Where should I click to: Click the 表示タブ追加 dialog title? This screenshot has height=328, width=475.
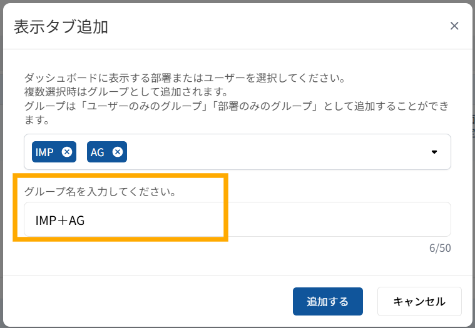[x=61, y=26]
